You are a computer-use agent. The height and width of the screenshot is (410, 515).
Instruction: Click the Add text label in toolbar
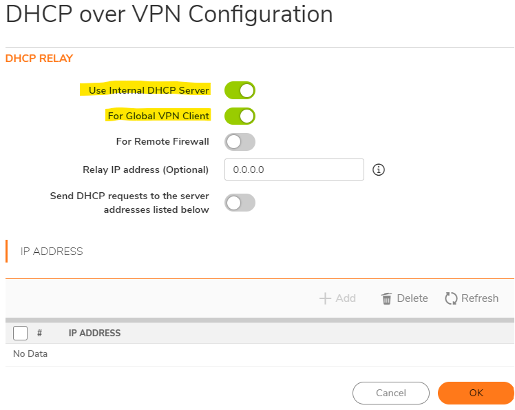[x=346, y=298]
